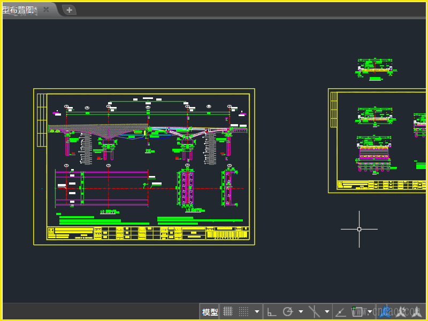Toggle ortho mode in status bar
The height and width of the screenshot is (321, 428).
point(272,311)
